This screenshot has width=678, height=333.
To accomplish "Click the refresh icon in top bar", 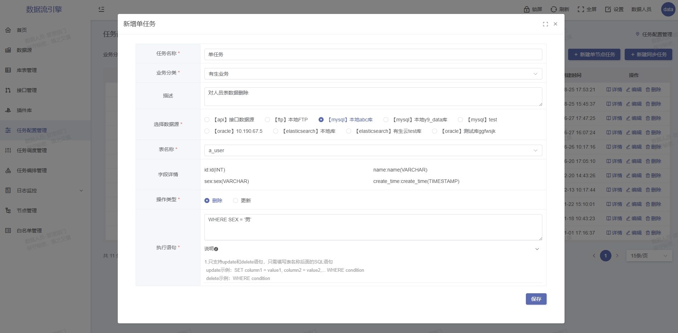I will 554,9.
